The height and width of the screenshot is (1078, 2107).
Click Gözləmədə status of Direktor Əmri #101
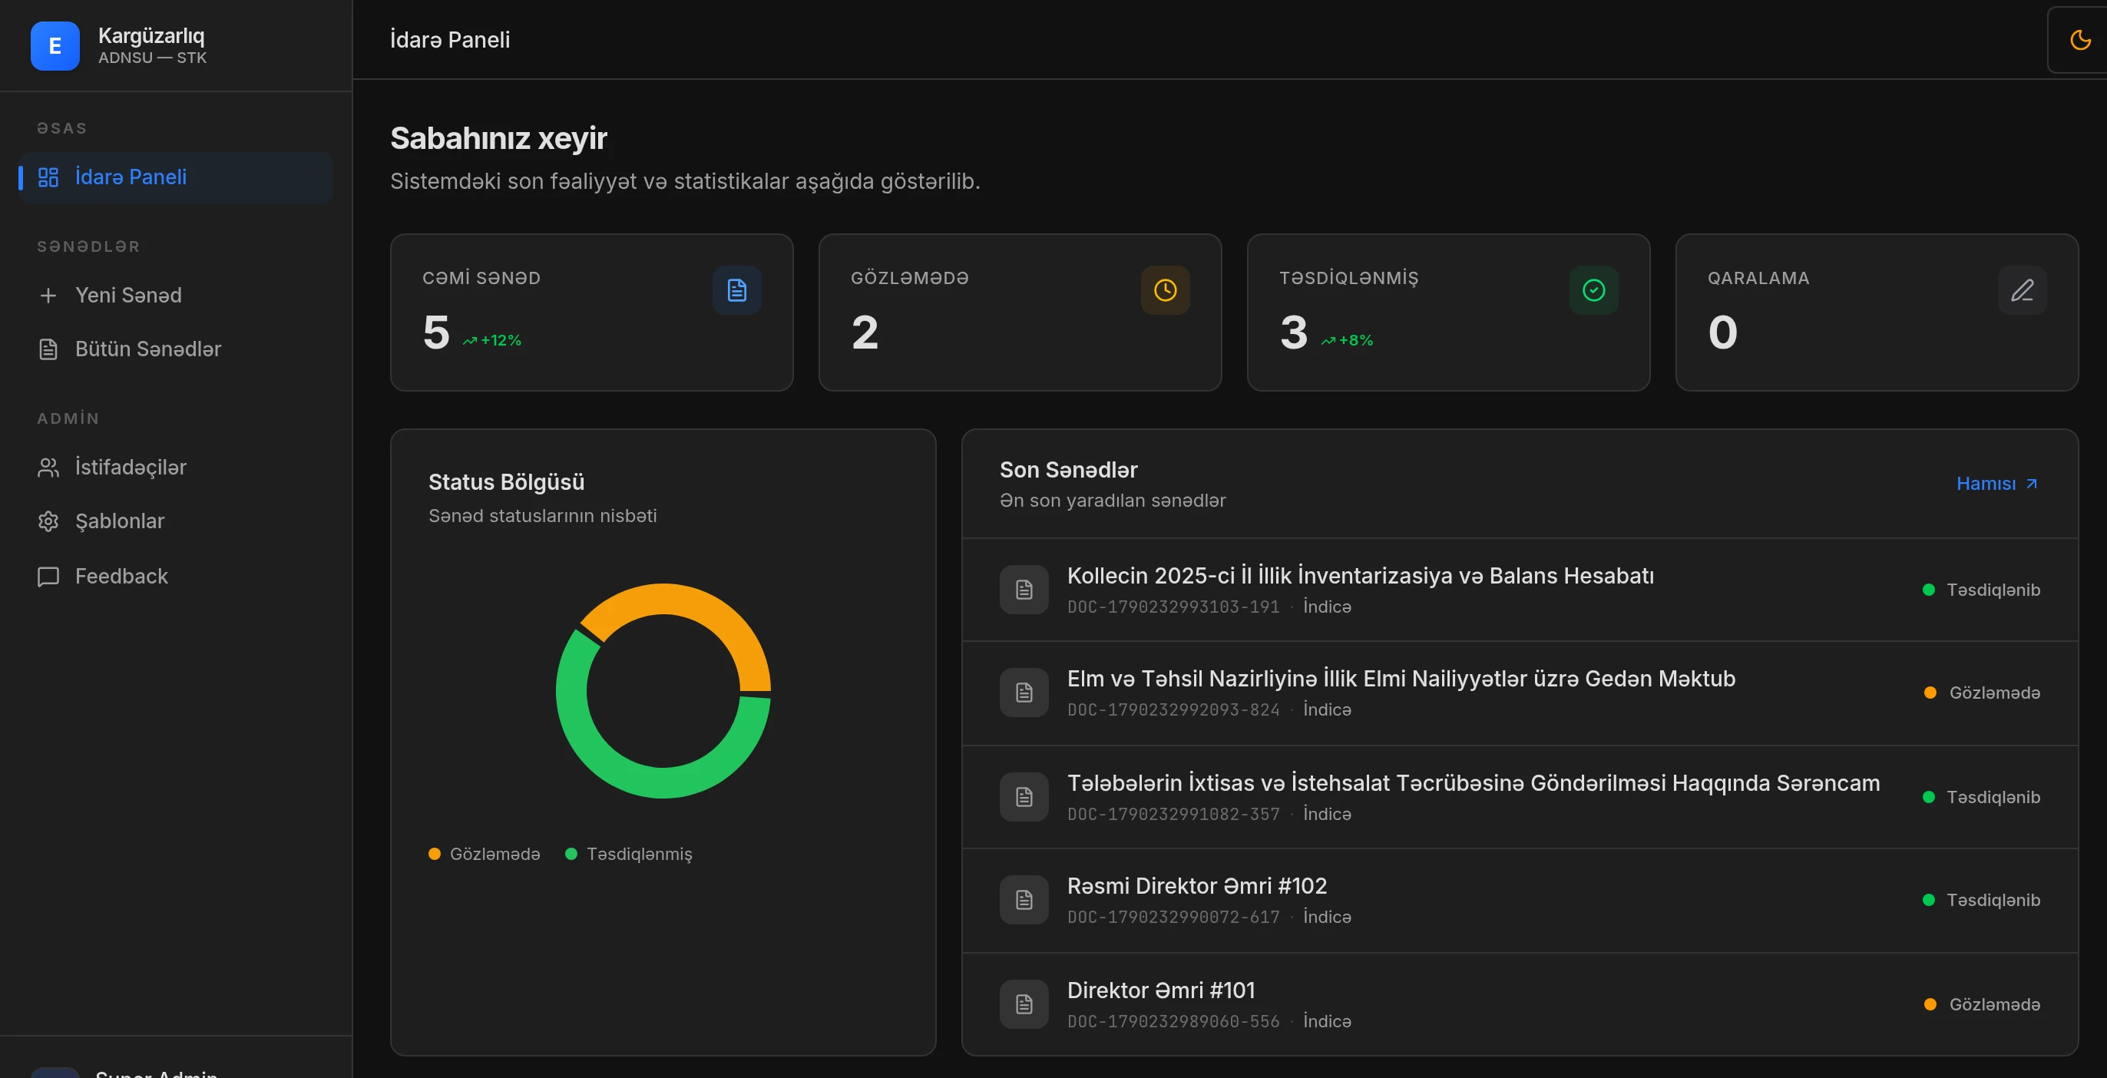(1983, 1004)
